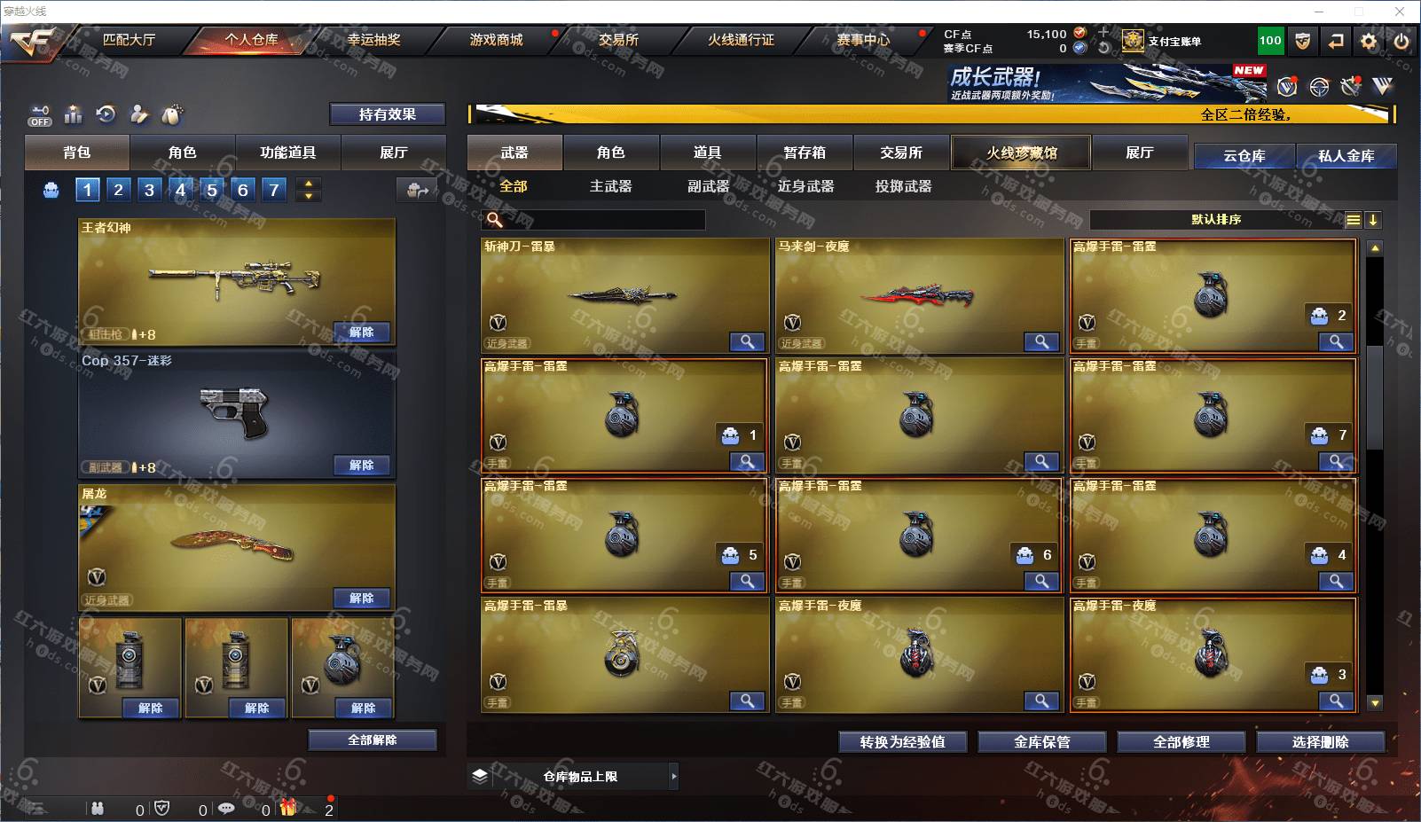This screenshot has height=822, width=1421.
Task: Click the backpack transfer arrow icon
Action: click(x=417, y=190)
